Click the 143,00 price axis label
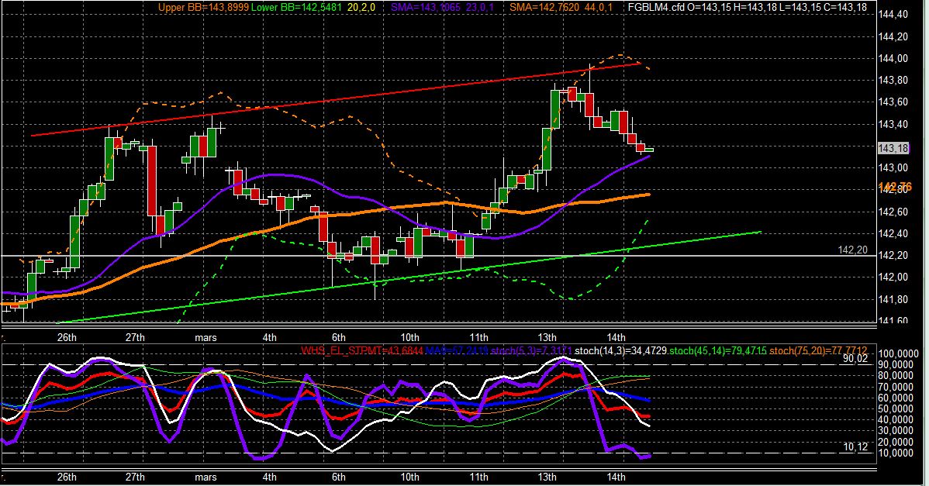This screenshot has width=929, height=486. click(893, 168)
